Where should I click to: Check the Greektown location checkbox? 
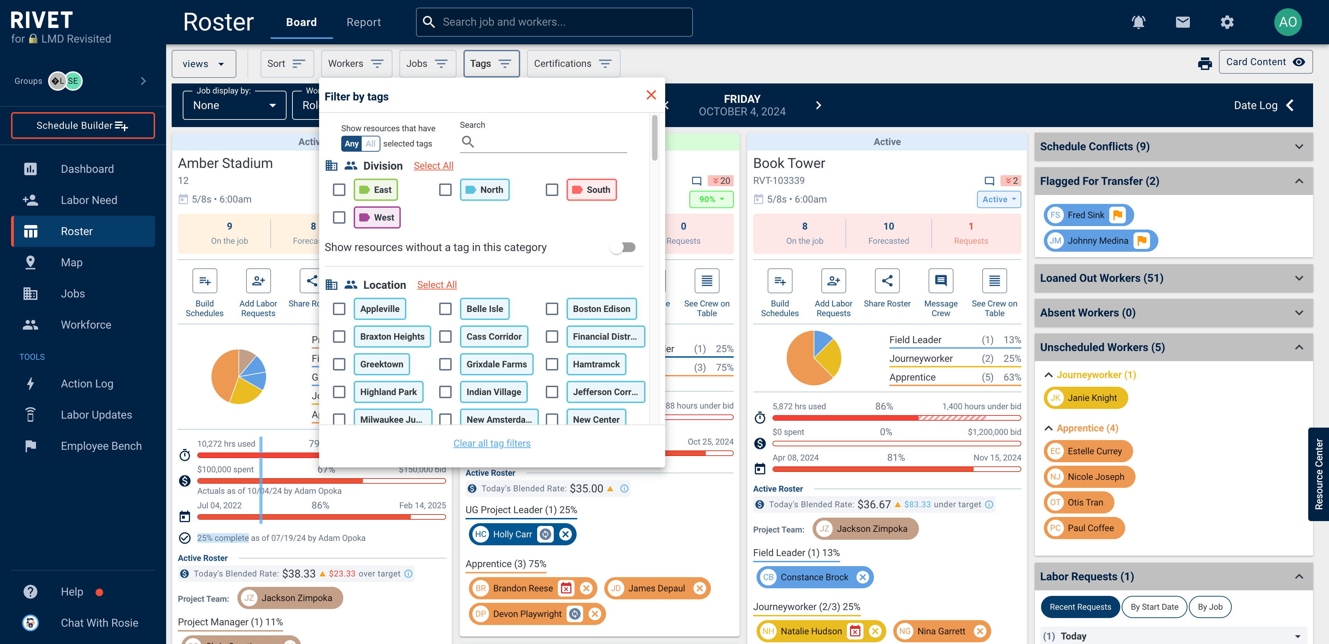point(339,364)
